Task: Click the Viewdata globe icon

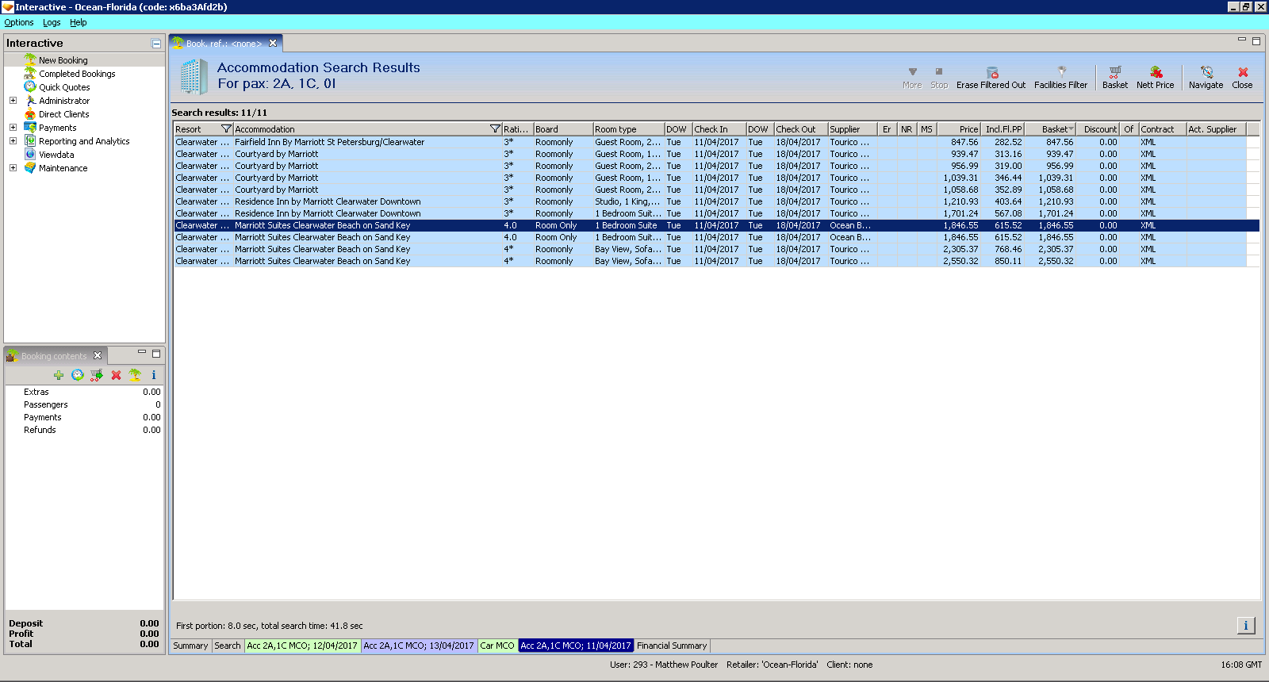Action: [x=30, y=154]
